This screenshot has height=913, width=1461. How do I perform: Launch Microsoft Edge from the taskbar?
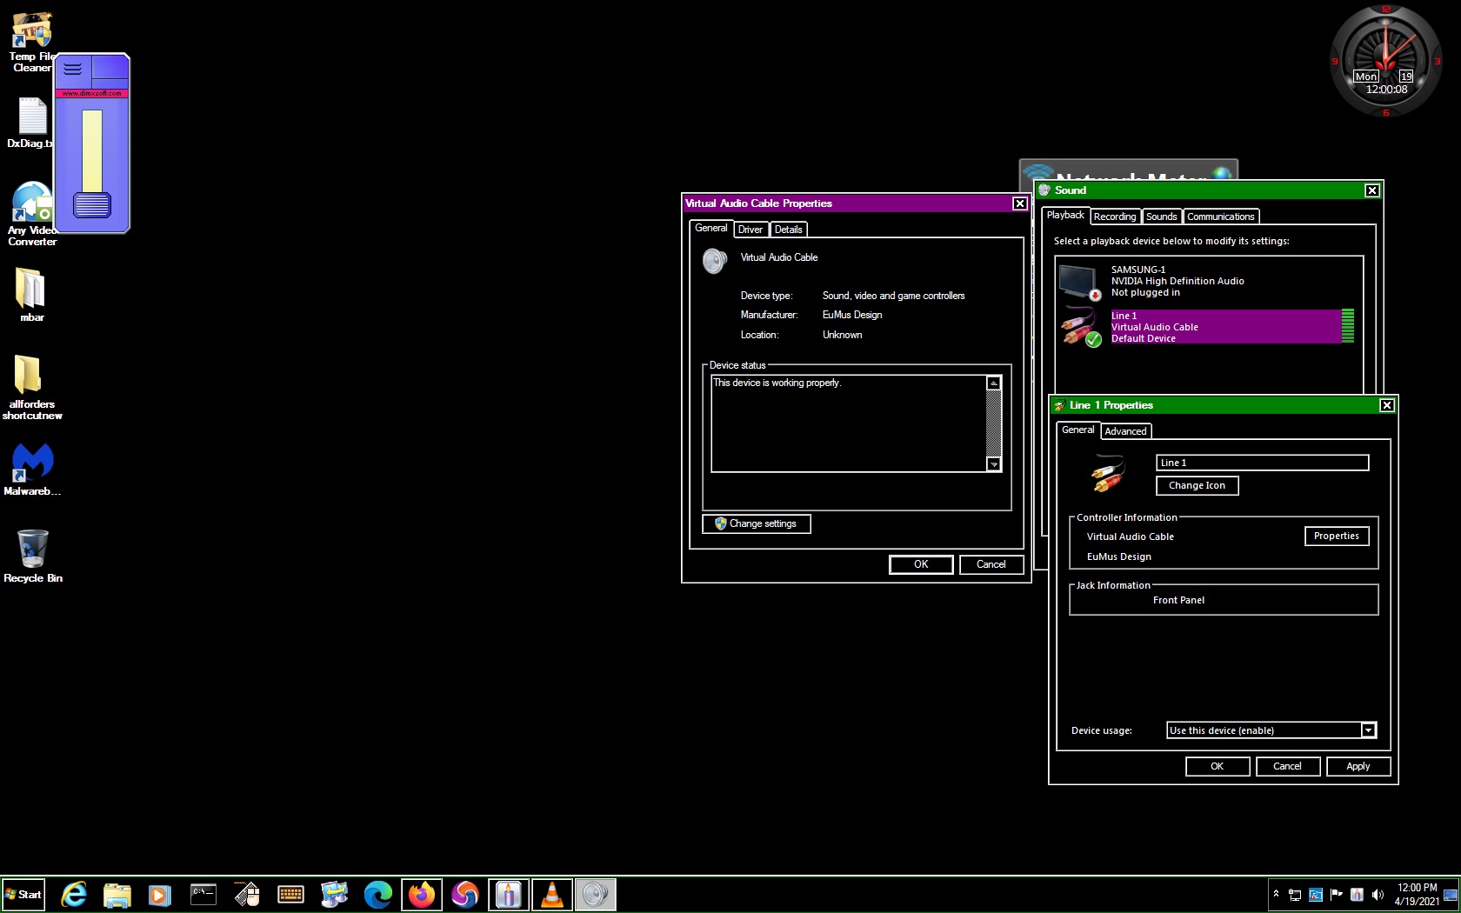[x=377, y=894]
